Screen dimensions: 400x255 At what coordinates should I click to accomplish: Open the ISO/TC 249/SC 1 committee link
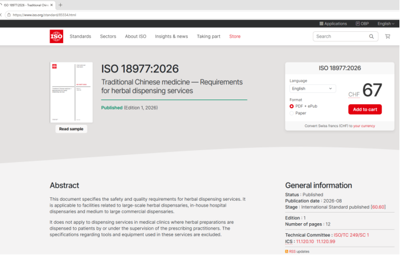point(351,235)
